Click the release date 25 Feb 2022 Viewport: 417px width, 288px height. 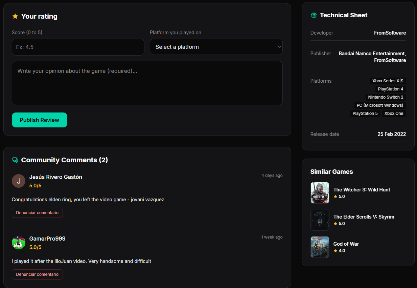(x=392, y=134)
